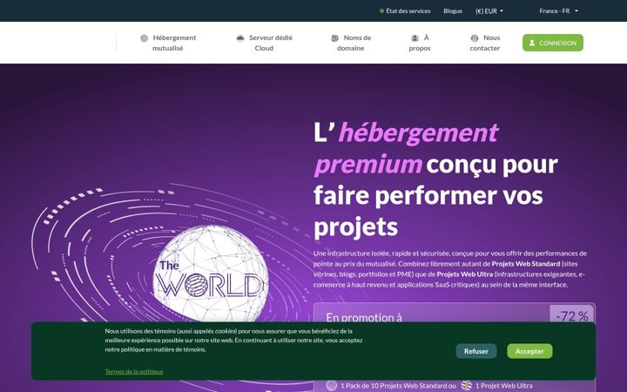Decline cookies with the Refuser button
627x392 pixels.
click(475, 351)
